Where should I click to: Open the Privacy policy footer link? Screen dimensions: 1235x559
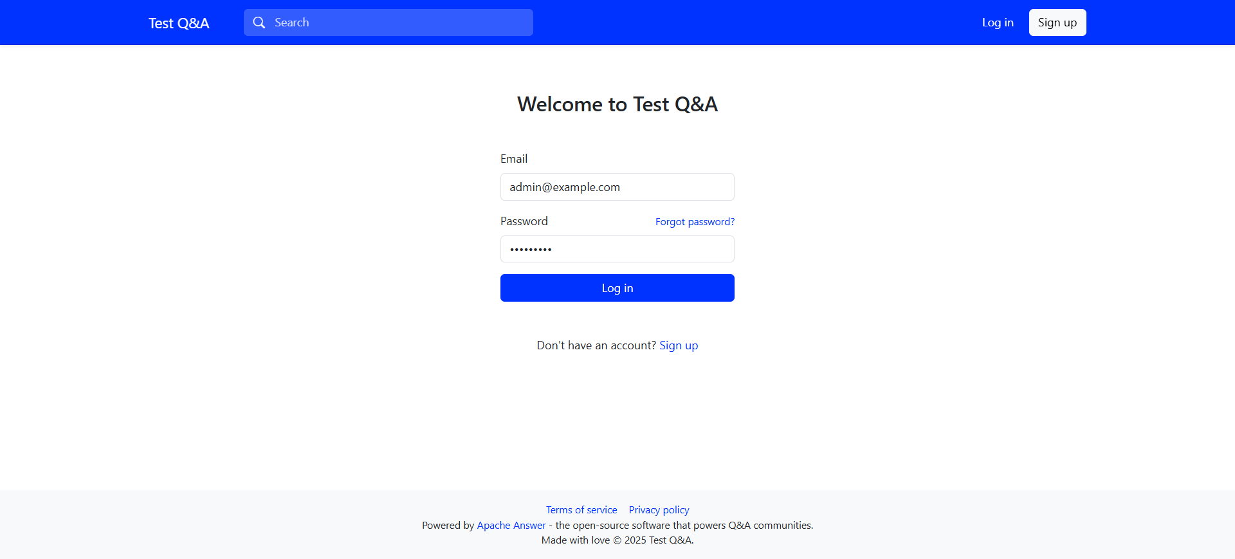click(659, 510)
